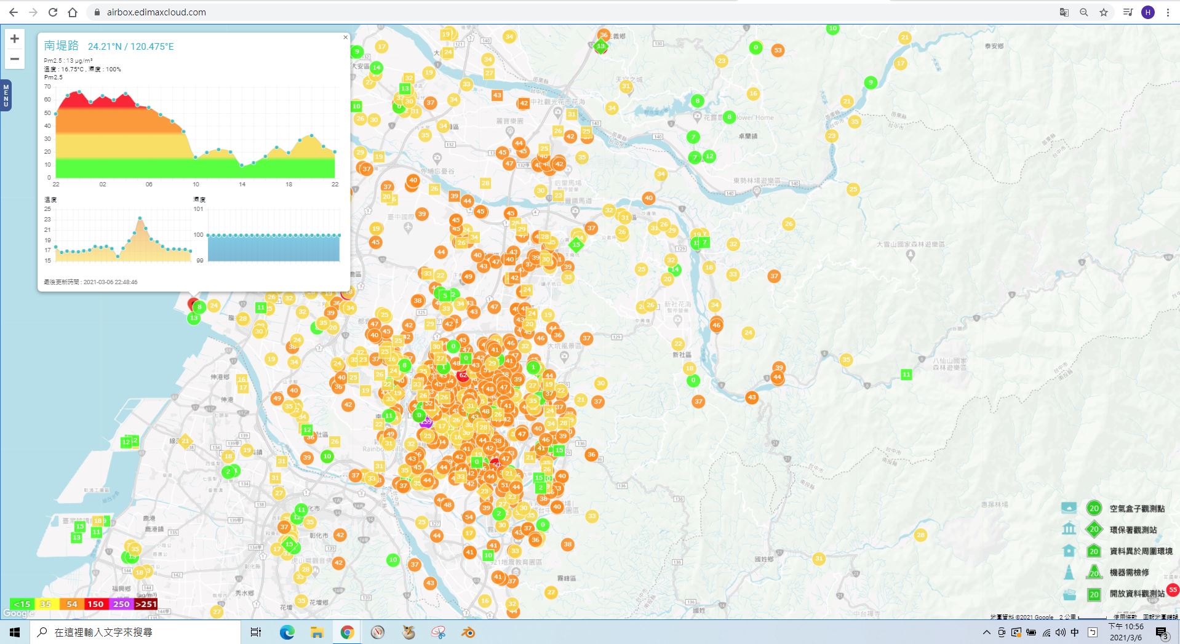Click the cone-shaped 20 marker in legend
1180x644 pixels.
(x=1093, y=572)
